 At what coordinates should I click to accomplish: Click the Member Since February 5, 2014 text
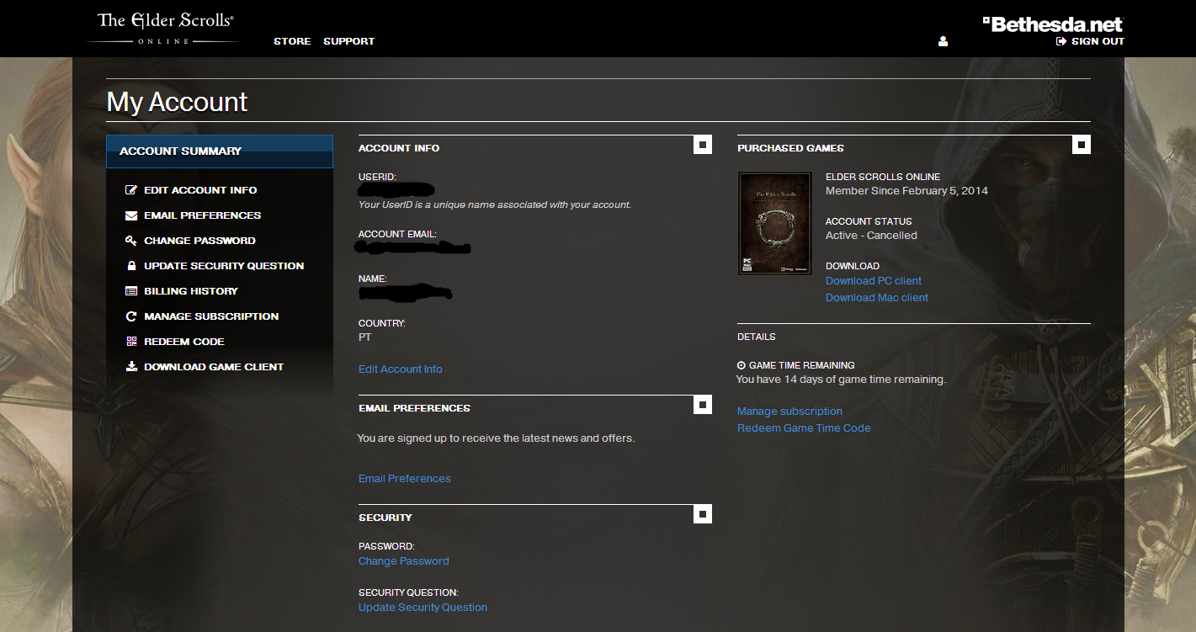(906, 191)
